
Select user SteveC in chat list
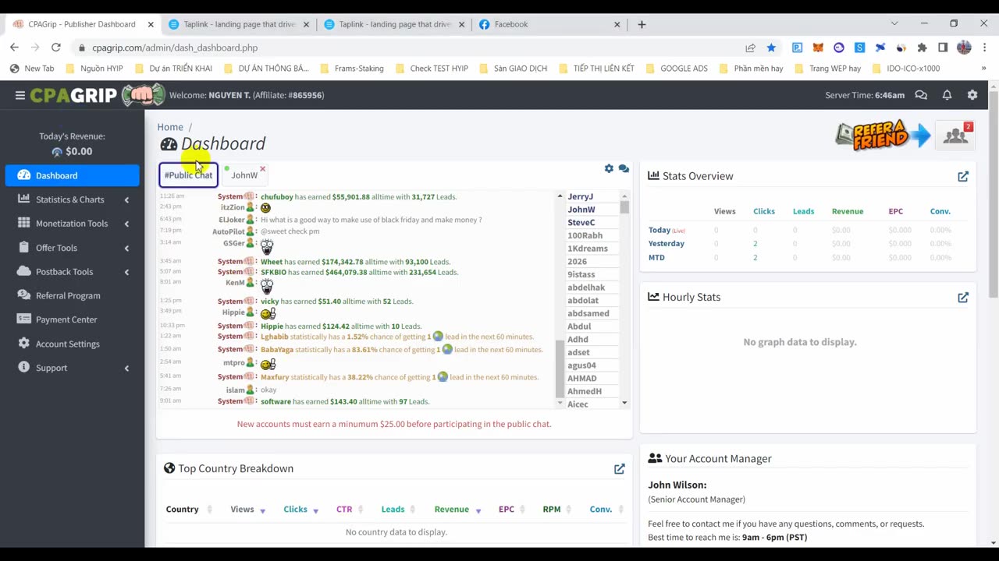pos(581,222)
